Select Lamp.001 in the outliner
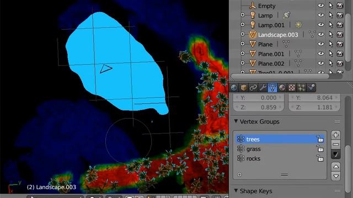 [x=271, y=25]
